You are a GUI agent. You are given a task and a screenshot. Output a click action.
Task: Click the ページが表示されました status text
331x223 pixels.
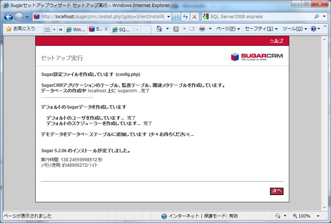[27, 216]
